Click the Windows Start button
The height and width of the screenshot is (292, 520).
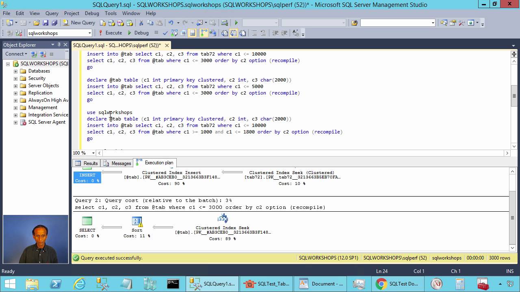point(10,284)
